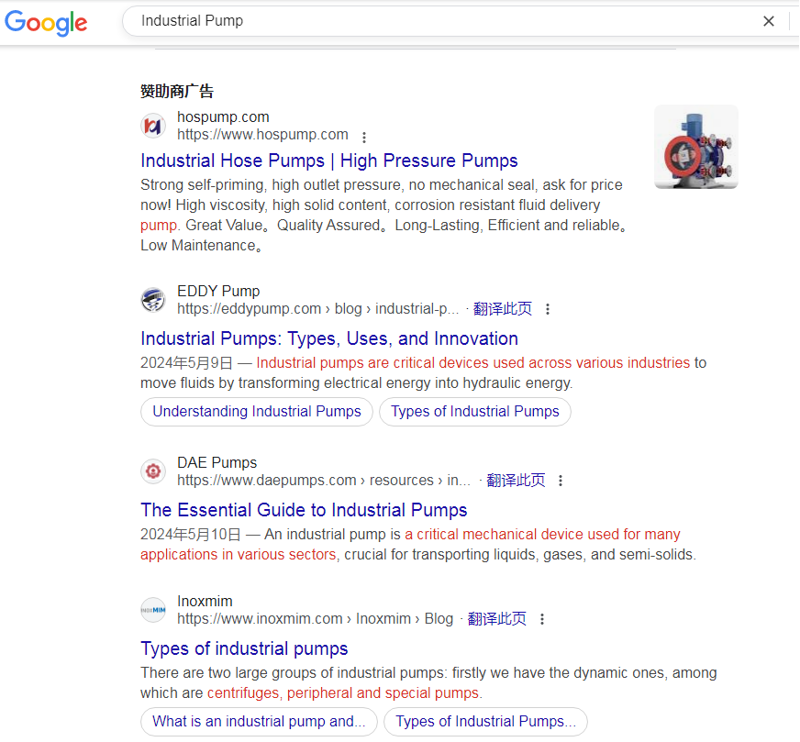The height and width of the screenshot is (742, 800).
Task: Click the www.inoxmim.com breadcrumb URL
Action: 315,618
